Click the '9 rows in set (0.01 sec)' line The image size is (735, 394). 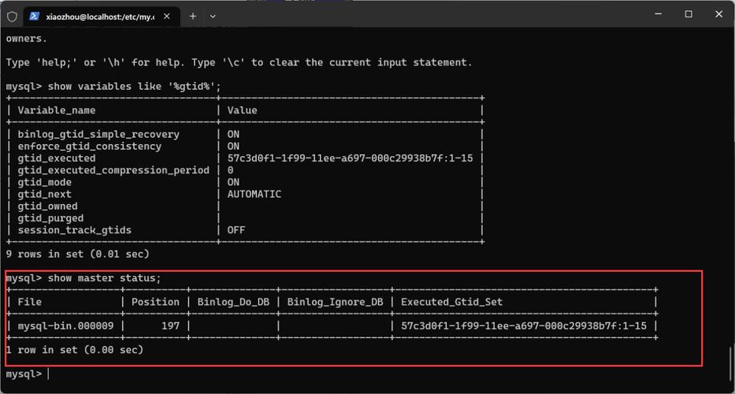point(77,255)
